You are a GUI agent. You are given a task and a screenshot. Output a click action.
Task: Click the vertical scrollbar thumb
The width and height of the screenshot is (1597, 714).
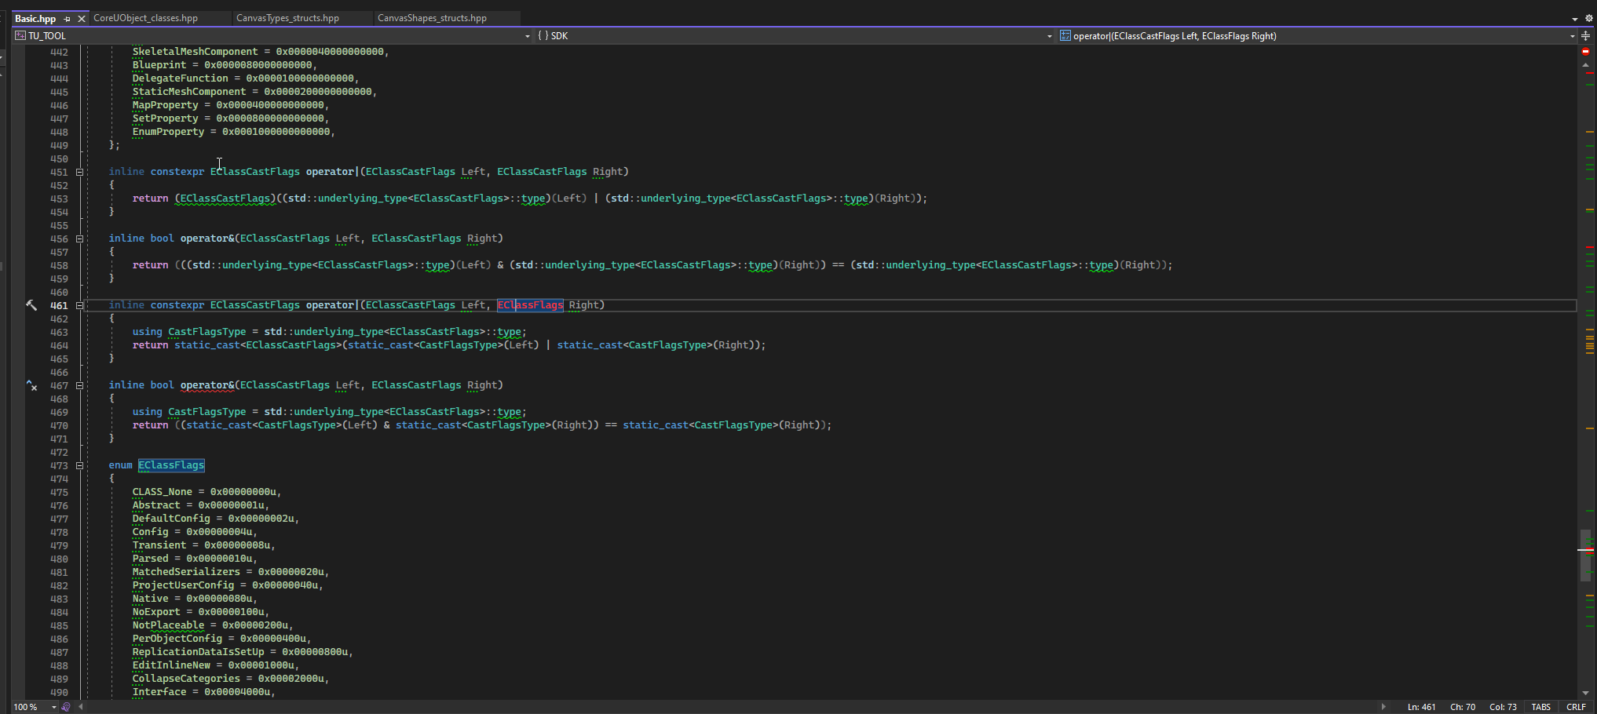(1585, 556)
